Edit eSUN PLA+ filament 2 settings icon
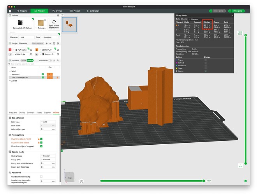The image size is (257, 195). 58,50
